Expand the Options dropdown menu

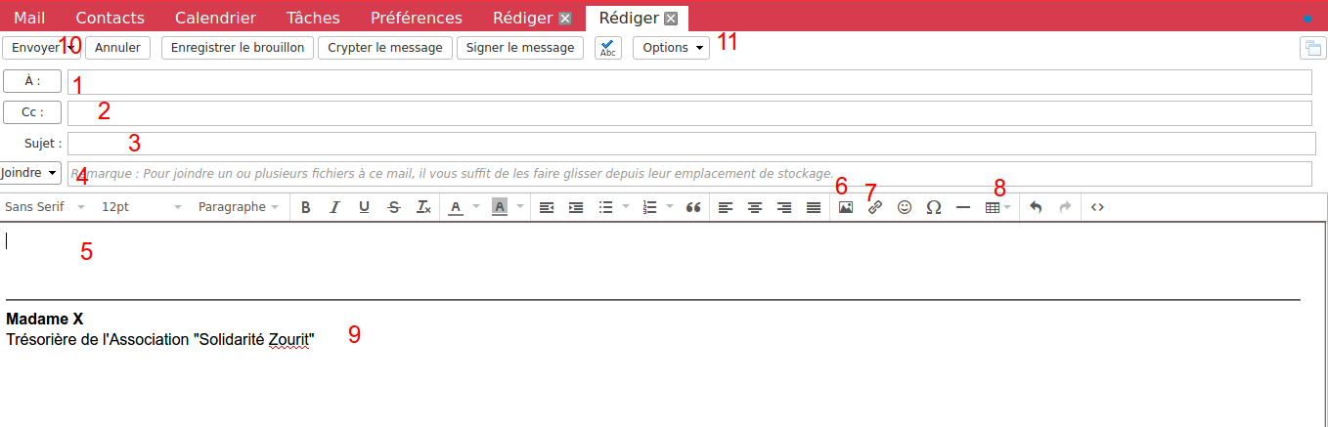[x=672, y=48]
